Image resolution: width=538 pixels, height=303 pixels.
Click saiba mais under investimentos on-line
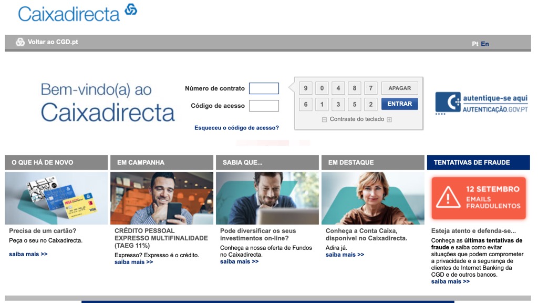coord(239,261)
